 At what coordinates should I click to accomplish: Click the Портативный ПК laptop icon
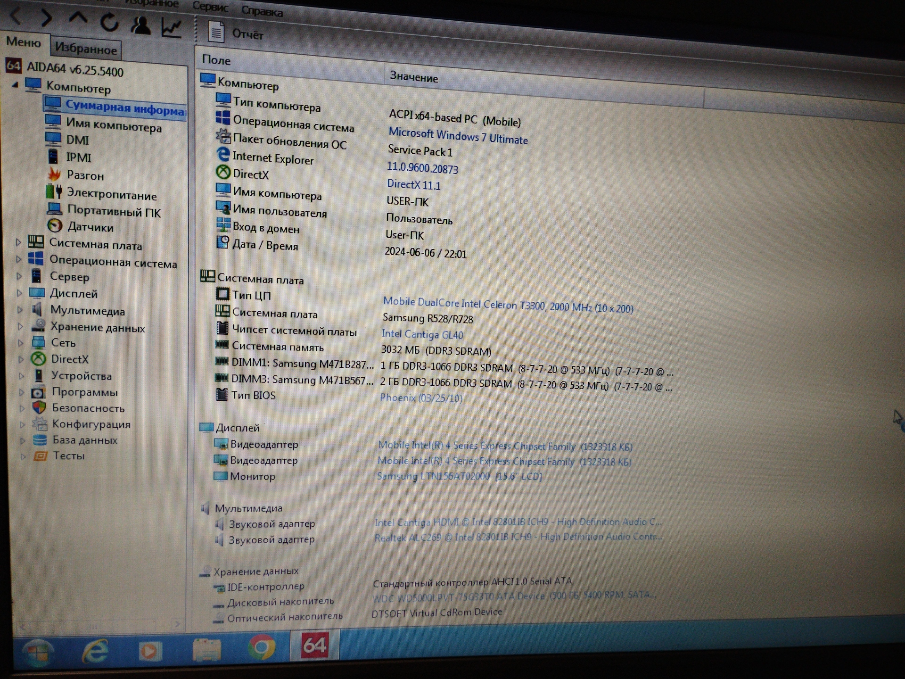pos(55,209)
